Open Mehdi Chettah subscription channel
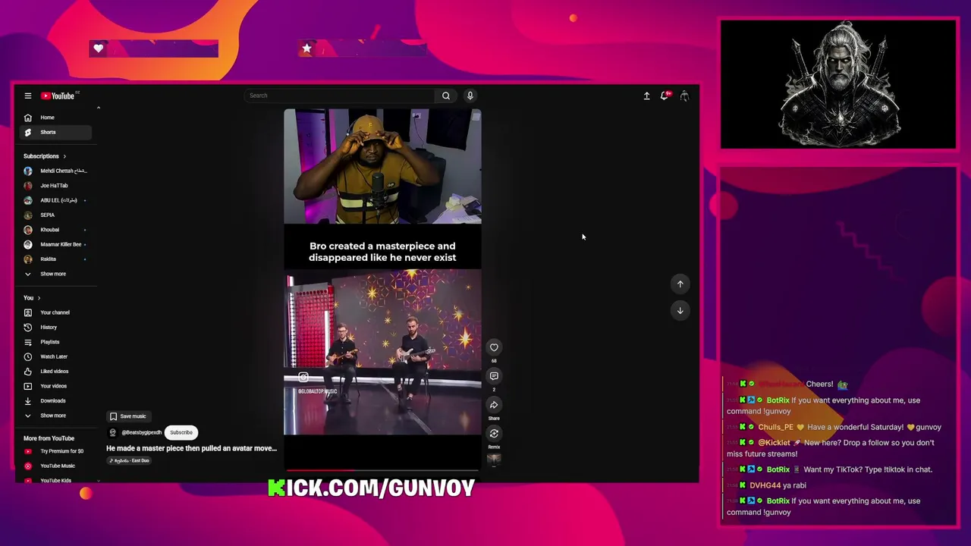 [57, 171]
